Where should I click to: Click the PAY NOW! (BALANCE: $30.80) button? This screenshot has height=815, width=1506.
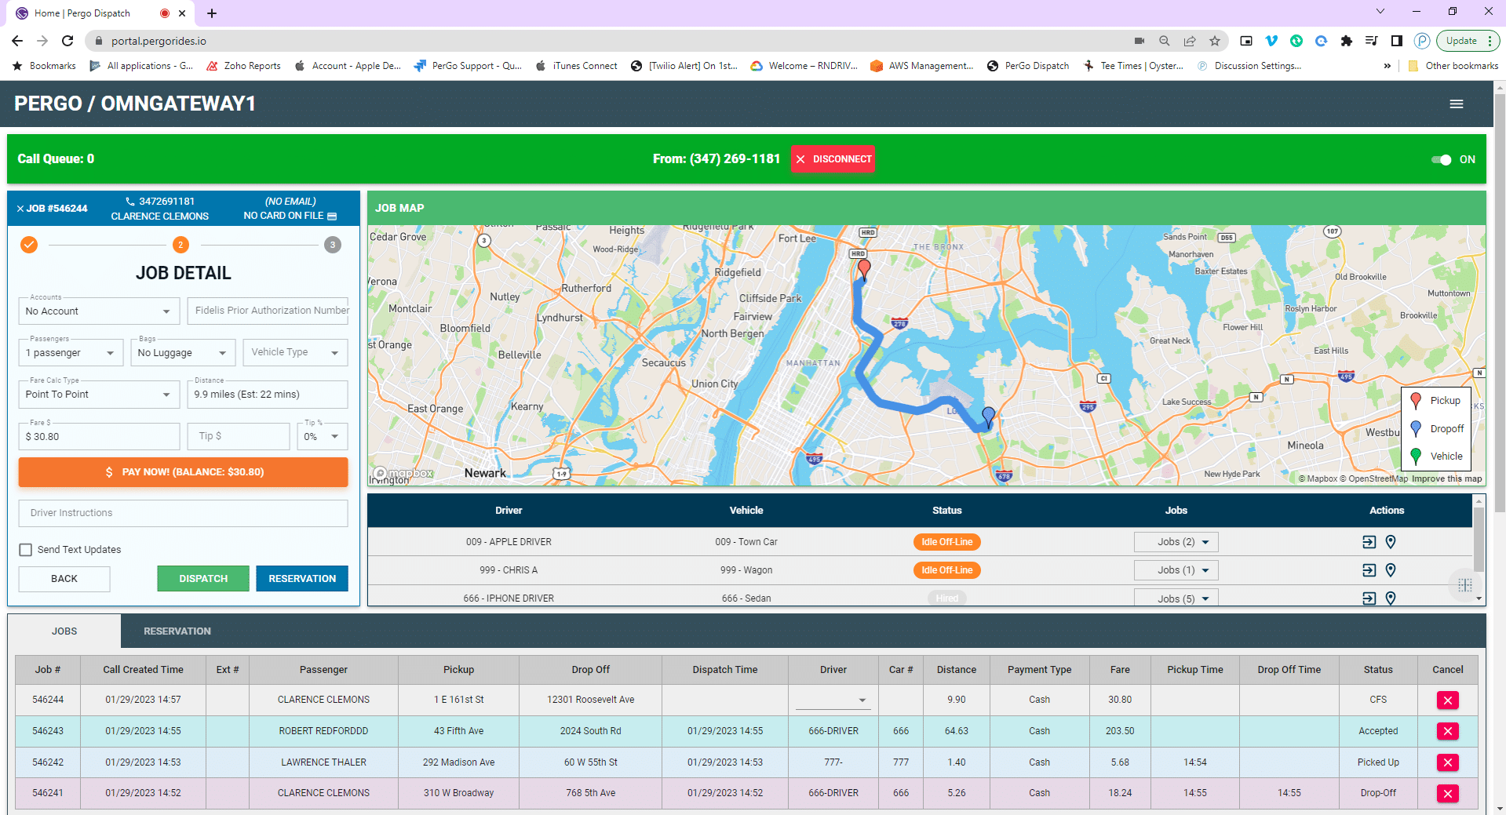pyautogui.click(x=183, y=471)
